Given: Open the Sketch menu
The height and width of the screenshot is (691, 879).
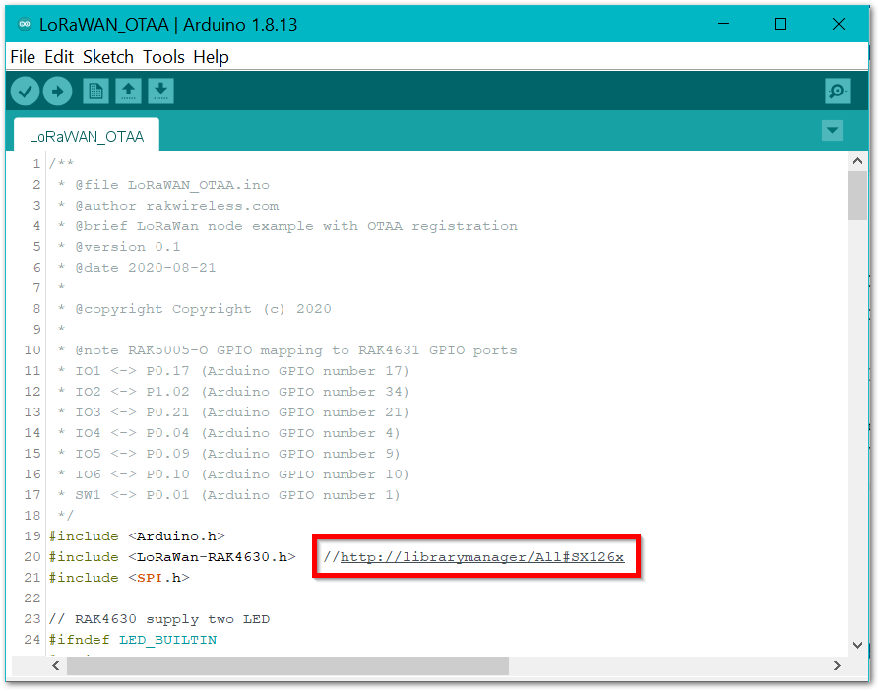Looking at the screenshot, I should coord(107,57).
